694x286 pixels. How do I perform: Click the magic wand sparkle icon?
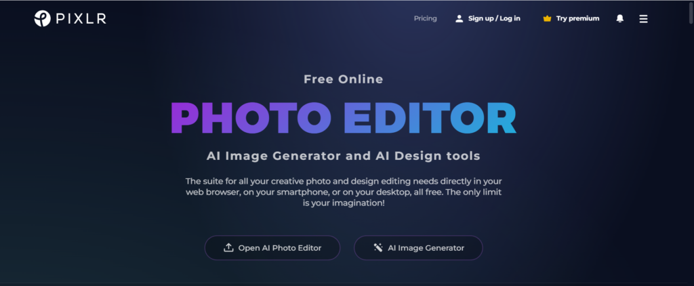click(x=378, y=247)
